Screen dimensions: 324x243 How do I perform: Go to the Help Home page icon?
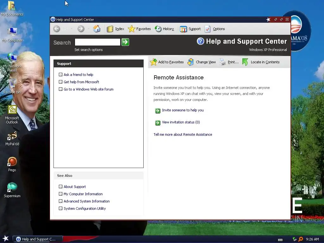(97, 29)
